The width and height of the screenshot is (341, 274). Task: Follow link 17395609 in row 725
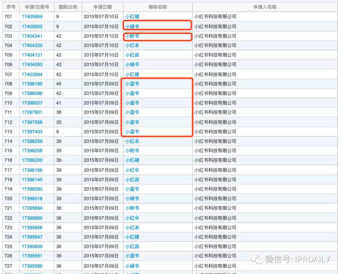[x=32, y=247]
